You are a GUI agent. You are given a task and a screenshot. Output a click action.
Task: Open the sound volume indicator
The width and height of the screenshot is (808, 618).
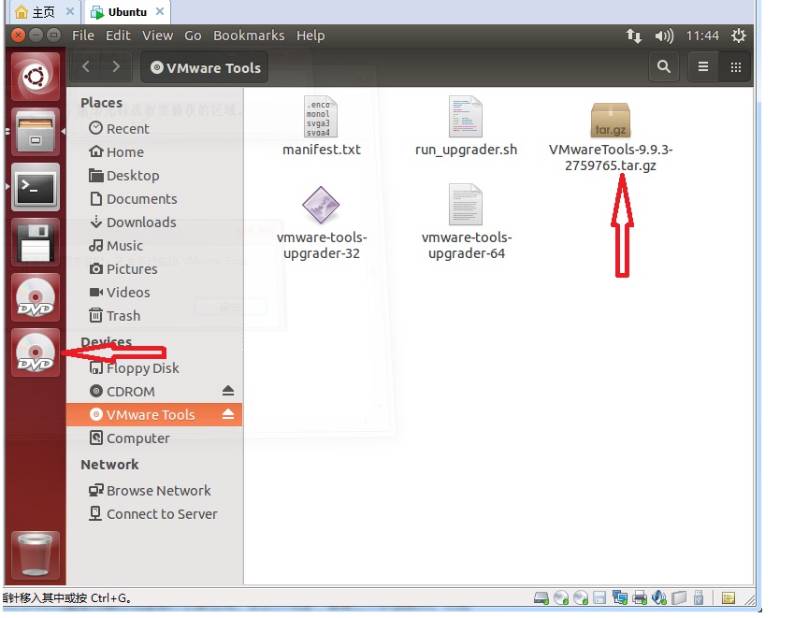pos(664,36)
